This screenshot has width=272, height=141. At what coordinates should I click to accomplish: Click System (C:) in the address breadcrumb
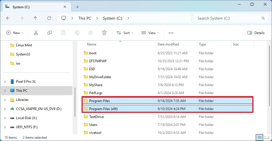coord(113,18)
